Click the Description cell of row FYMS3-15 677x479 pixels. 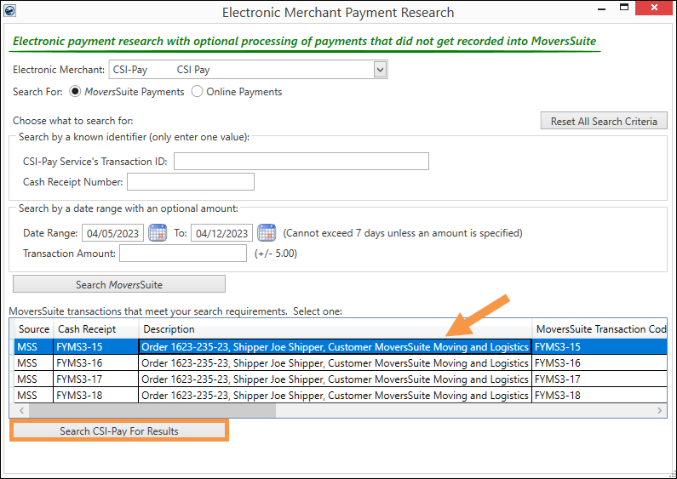click(x=335, y=347)
